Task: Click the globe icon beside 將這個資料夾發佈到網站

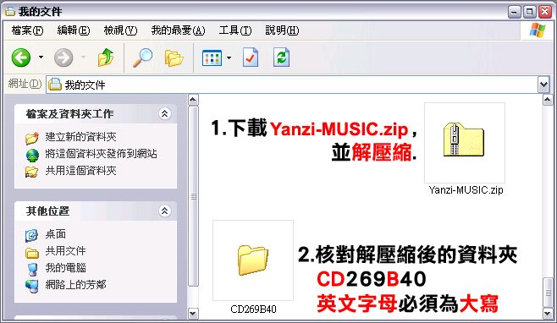Action: pos(32,155)
